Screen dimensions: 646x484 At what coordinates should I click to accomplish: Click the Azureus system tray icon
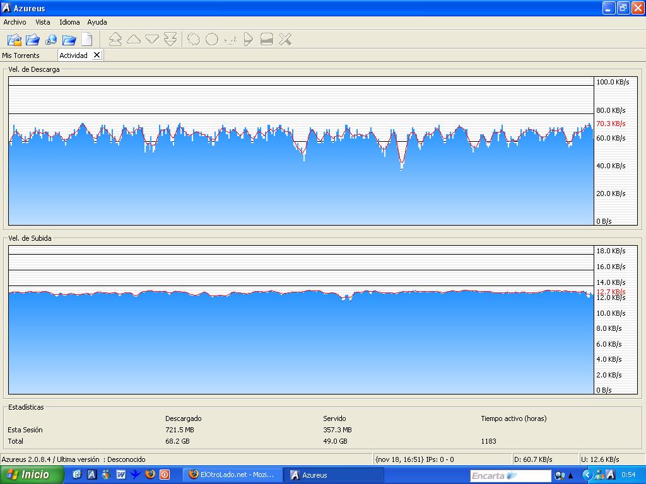coord(611,475)
